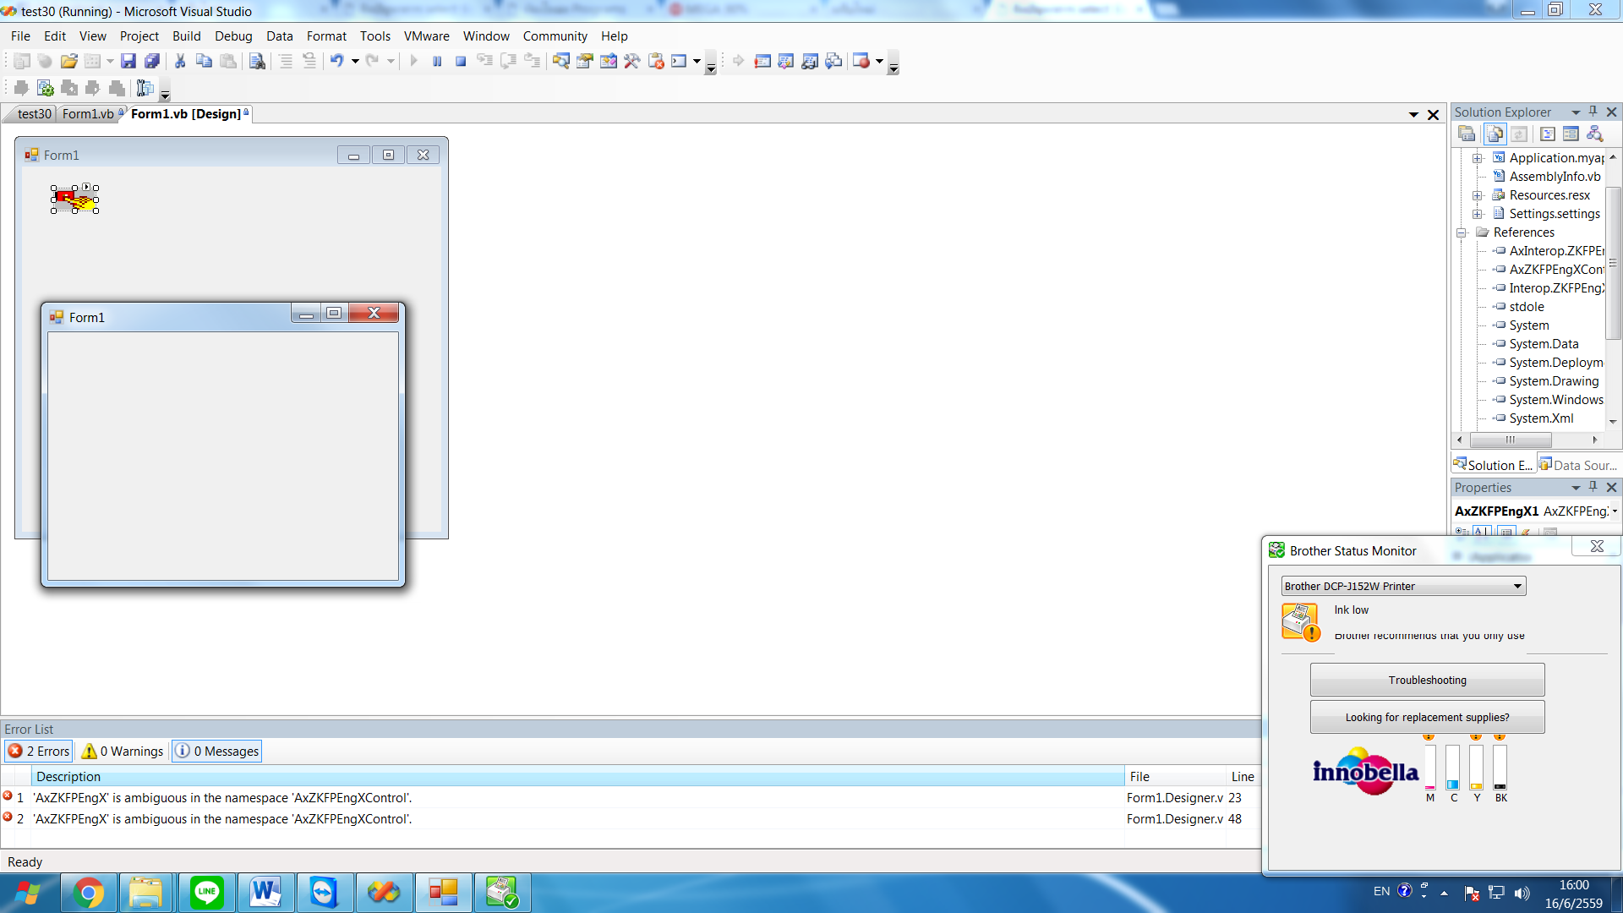Click the Form1.vb Design tab
The height and width of the screenshot is (913, 1623).
click(x=188, y=114)
